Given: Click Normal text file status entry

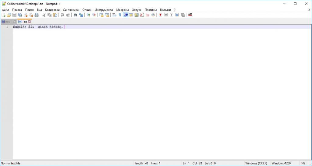Looking at the screenshot, I should 11,164.
